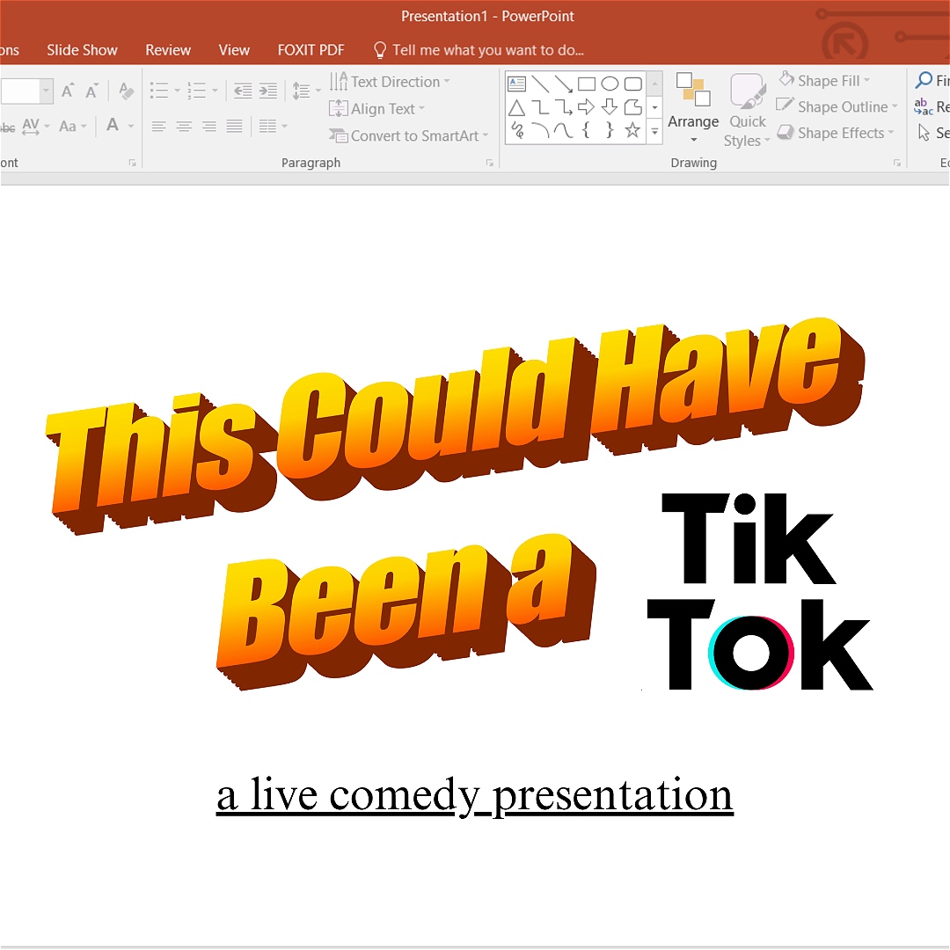Select the Curve shape
The width and height of the screenshot is (950, 950).
(x=564, y=130)
